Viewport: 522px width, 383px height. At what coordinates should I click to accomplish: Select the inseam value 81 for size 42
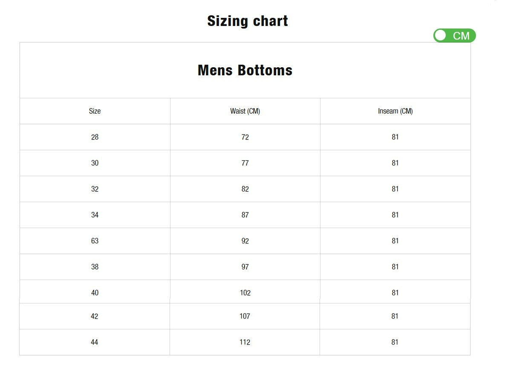(395, 316)
